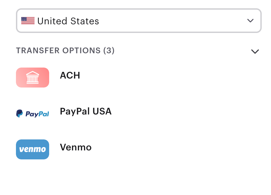Click the PayPal wordmark in the logo
The height and width of the screenshot is (195, 271).
[37, 114]
